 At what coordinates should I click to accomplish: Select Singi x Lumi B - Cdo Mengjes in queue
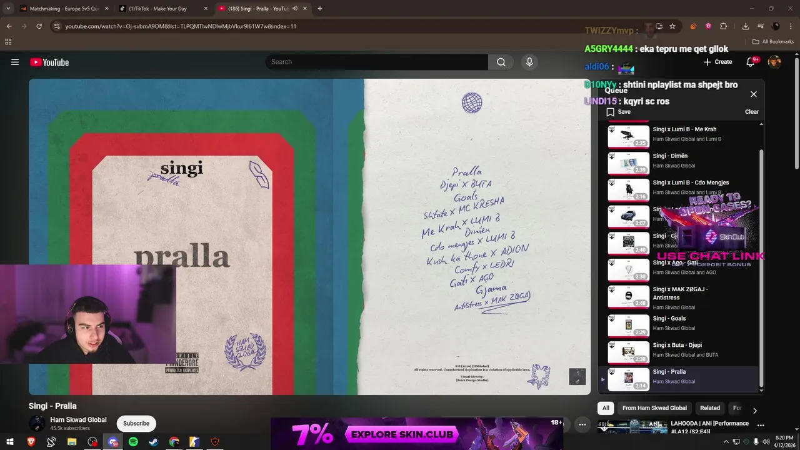click(x=681, y=190)
